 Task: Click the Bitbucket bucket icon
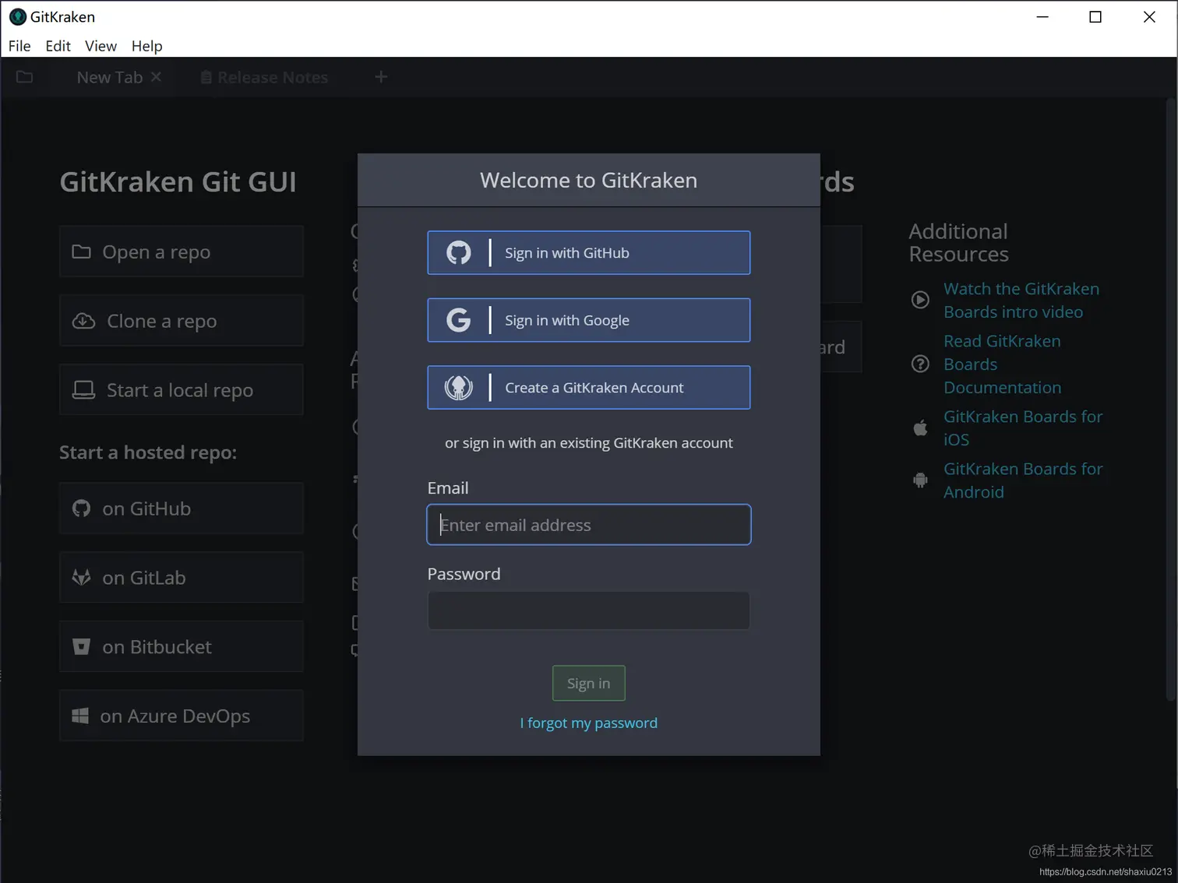(x=81, y=646)
